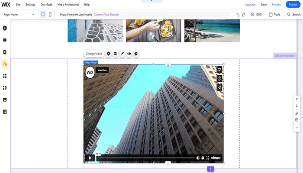Open My Business puzzle icon
The height and width of the screenshot is (173, 303).
(5, 88)
